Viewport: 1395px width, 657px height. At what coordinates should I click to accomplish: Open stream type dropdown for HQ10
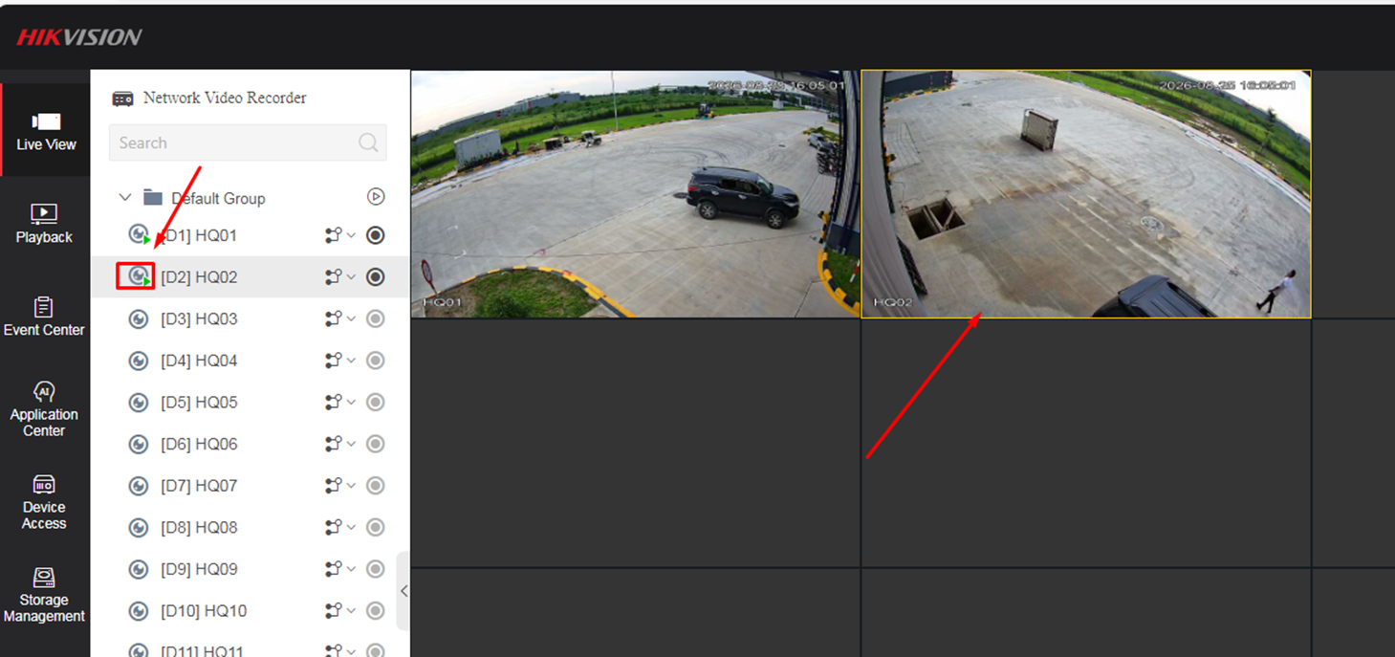point(339,611)
